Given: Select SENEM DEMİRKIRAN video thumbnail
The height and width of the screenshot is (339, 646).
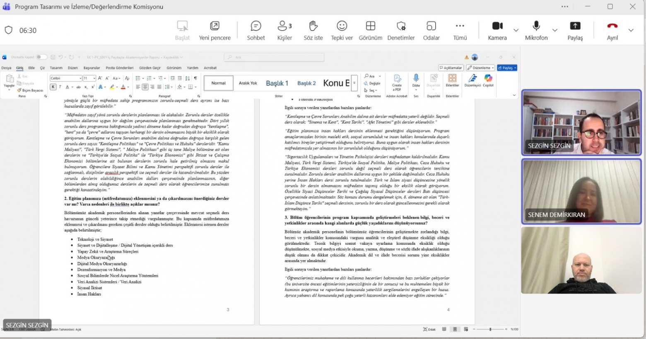Looking at the screenshot, I should [581, 192].
